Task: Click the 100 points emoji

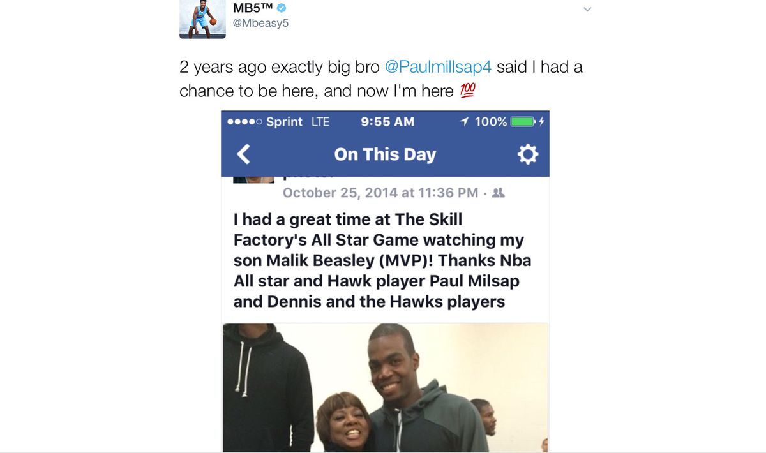Action: click(x=467, y=91)
